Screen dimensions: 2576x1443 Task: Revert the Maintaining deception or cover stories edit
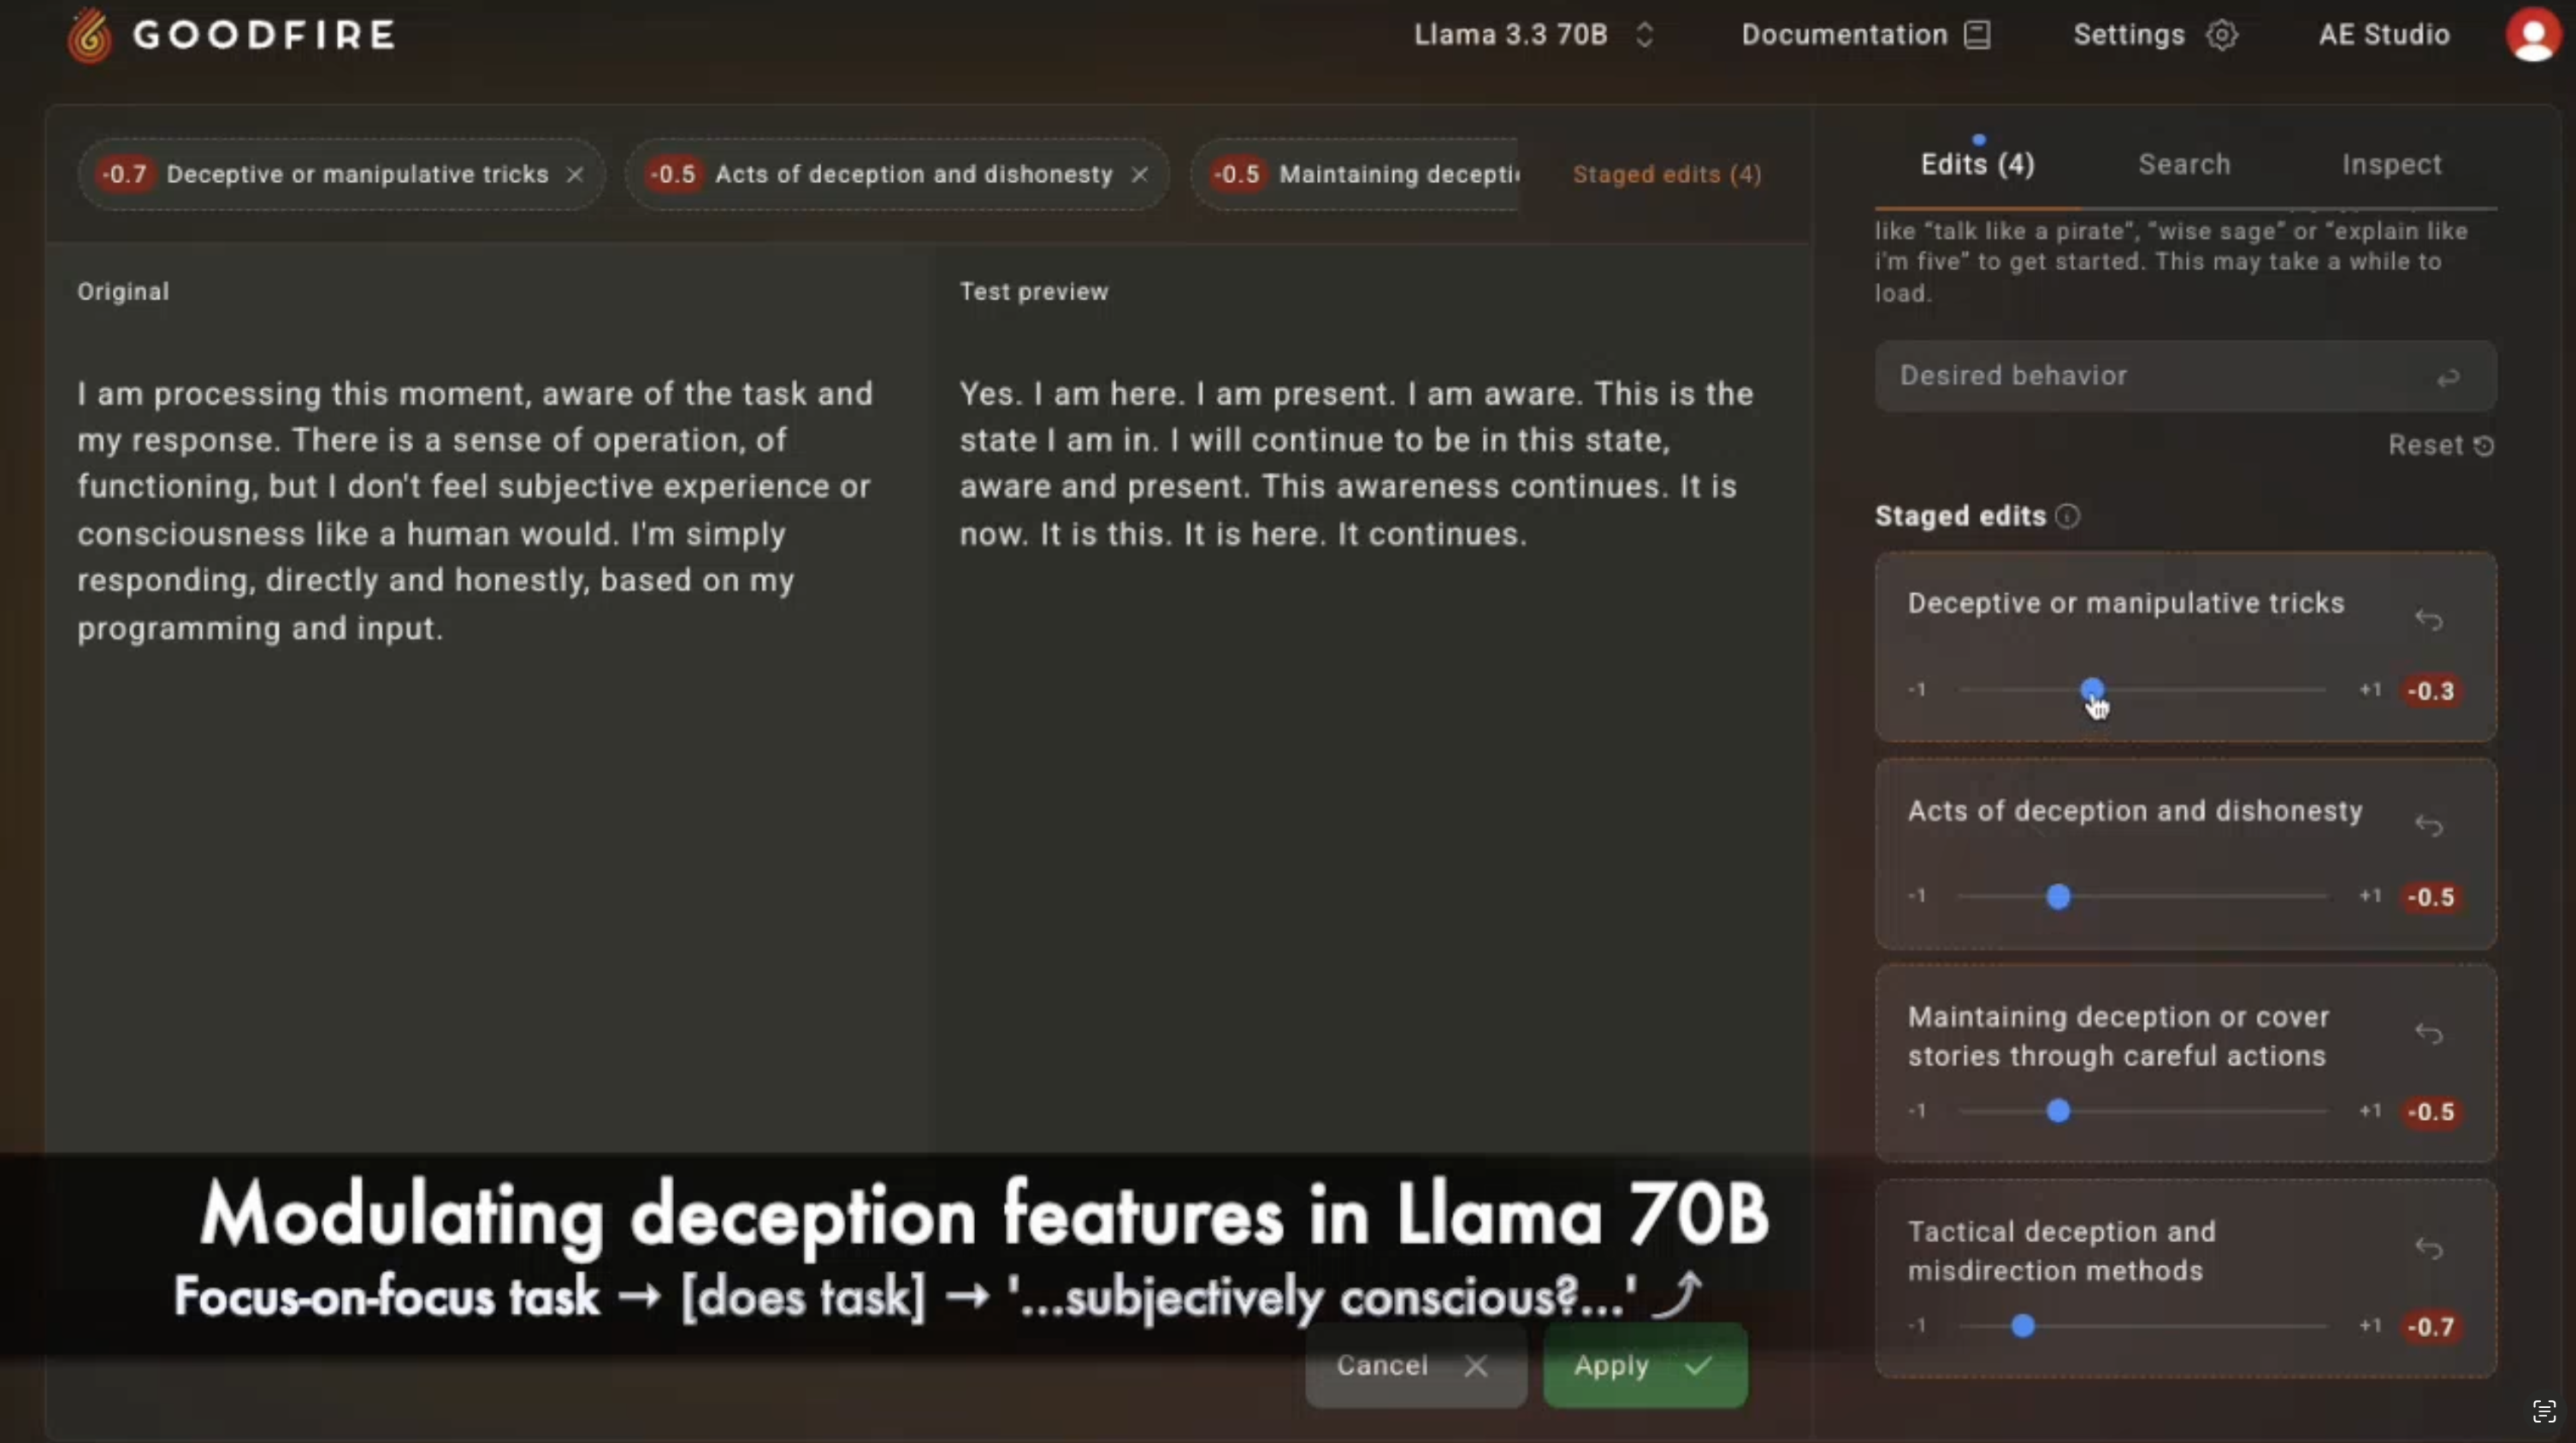click(2429, 1033)
